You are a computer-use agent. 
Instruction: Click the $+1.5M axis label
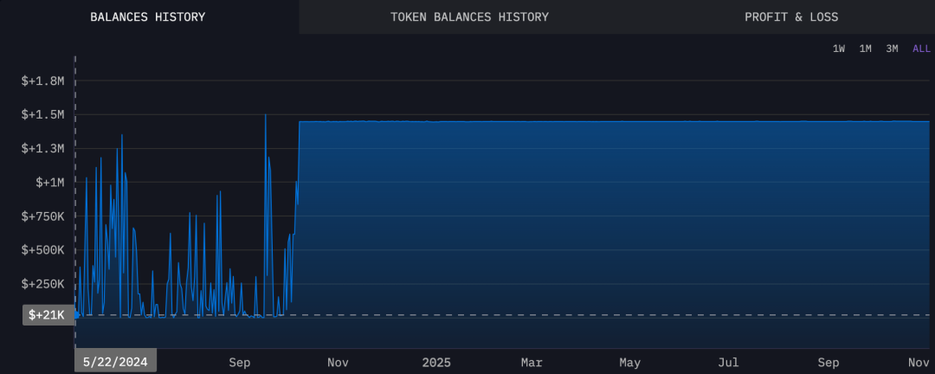[x=43, y=115]
